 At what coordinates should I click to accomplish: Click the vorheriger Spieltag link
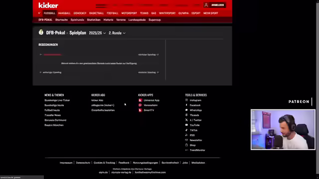(x=51, y=72)
